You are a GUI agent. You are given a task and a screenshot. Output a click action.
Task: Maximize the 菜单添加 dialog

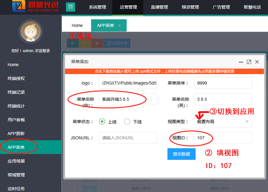pyautogui.click(x=249, y=62)
